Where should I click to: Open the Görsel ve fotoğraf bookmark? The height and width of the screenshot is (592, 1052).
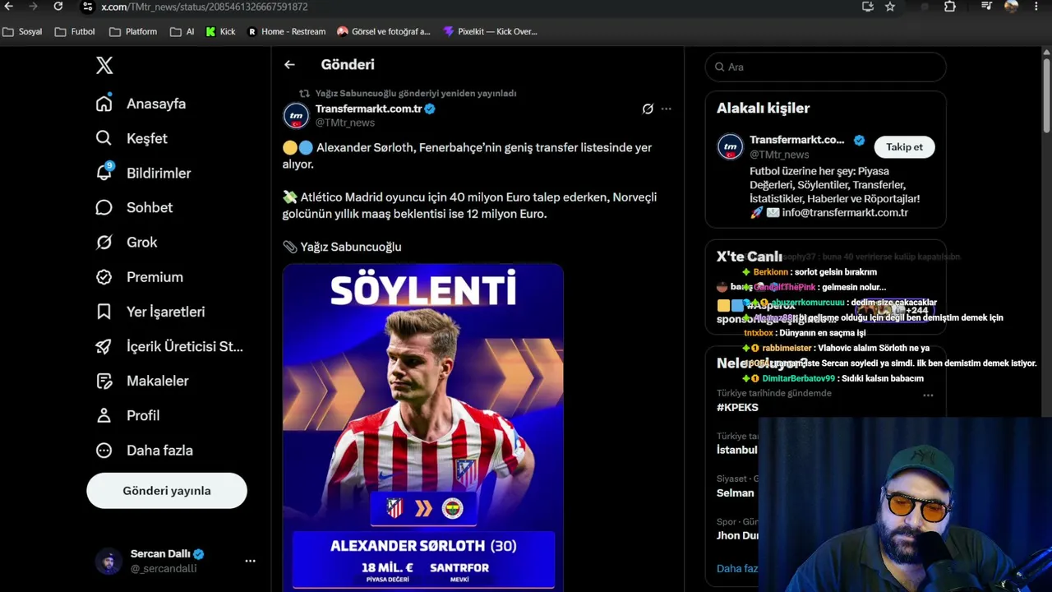tap(384, 32)
